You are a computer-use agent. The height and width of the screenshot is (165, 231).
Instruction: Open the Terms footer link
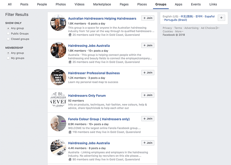pyautogui.click(x=178, y=28)
